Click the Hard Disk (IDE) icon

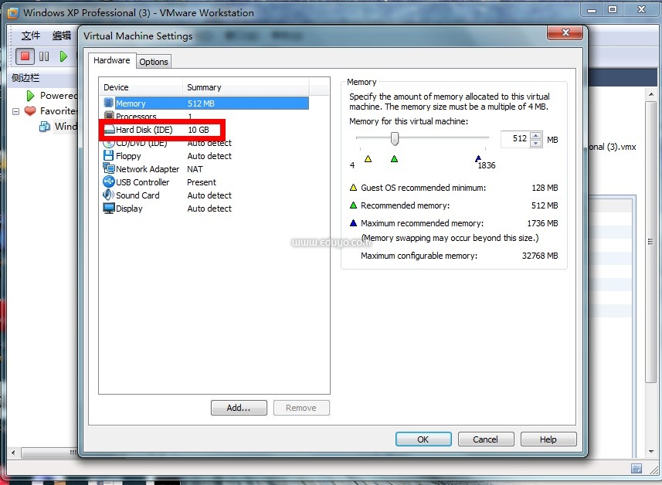coord(109,130)
